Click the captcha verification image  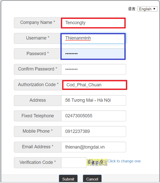(97, 162)
